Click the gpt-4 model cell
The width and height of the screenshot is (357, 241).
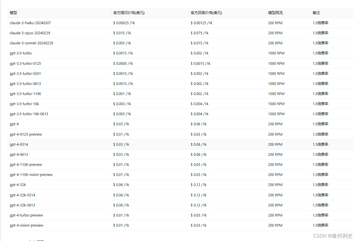click(14, 124)
